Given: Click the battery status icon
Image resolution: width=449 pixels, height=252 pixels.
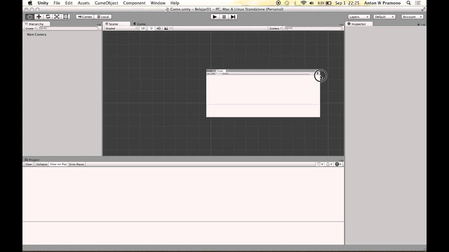Looking at the screenshot, I should point(329,3).
